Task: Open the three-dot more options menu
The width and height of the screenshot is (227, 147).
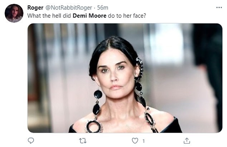Action: (219, 8)
